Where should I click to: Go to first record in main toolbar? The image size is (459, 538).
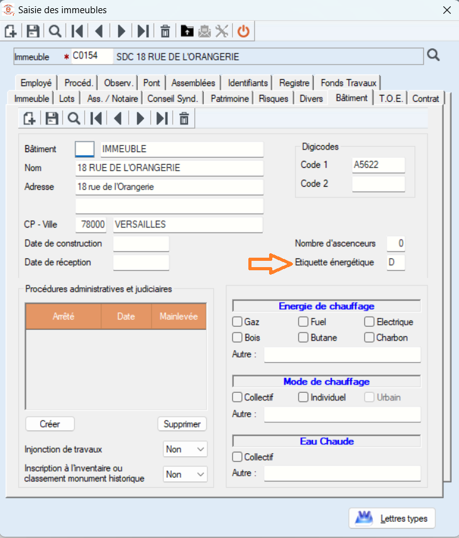(x=77, y=31)
